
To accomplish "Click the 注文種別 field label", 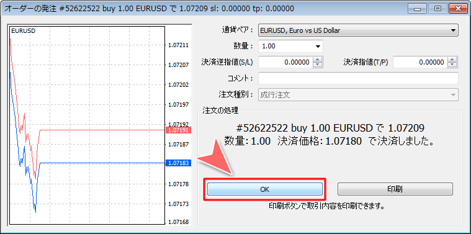I will [x=236, y=94].
